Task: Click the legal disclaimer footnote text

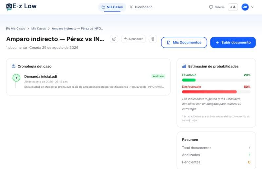Action: click(x=216, y=118)
